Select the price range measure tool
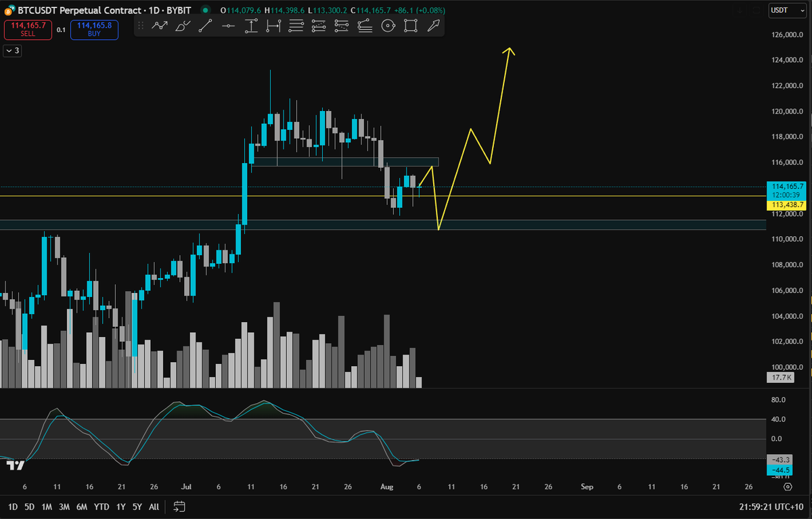This screenshot has height=519, width=812. click(251, 26)
